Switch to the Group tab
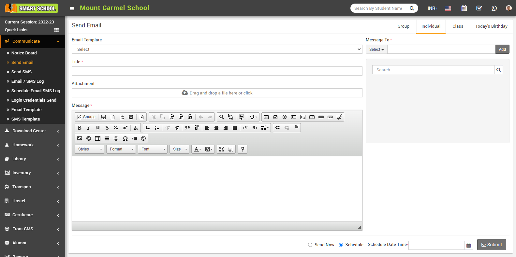This screenshot has height=257, width=516. pos(403,26)
